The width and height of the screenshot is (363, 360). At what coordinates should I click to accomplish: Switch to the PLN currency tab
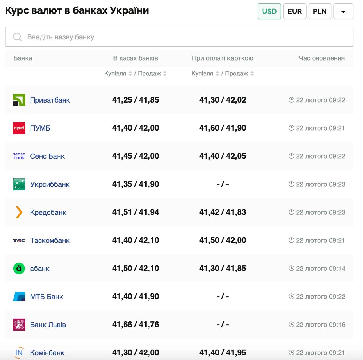[320, 12]
